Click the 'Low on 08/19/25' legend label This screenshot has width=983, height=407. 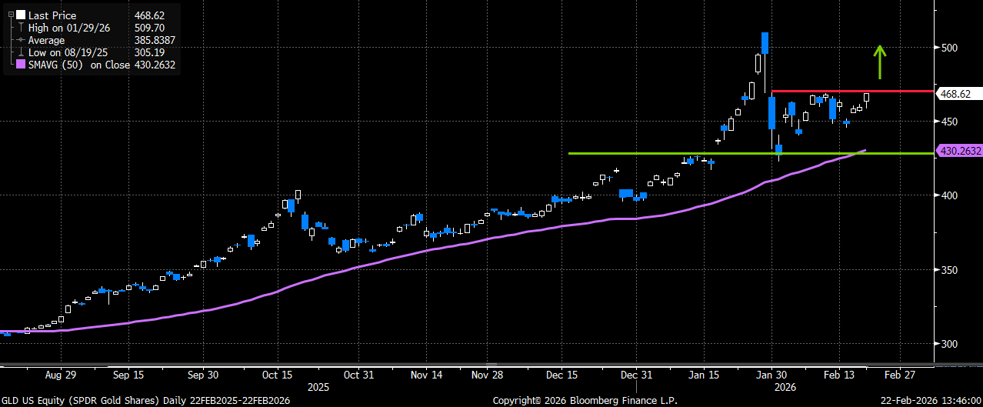pos(68,52)
